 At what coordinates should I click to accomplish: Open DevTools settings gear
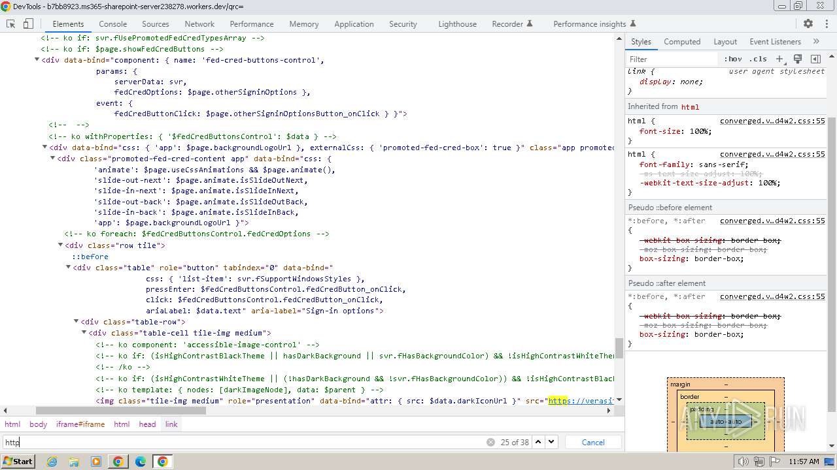coord(808,23)
